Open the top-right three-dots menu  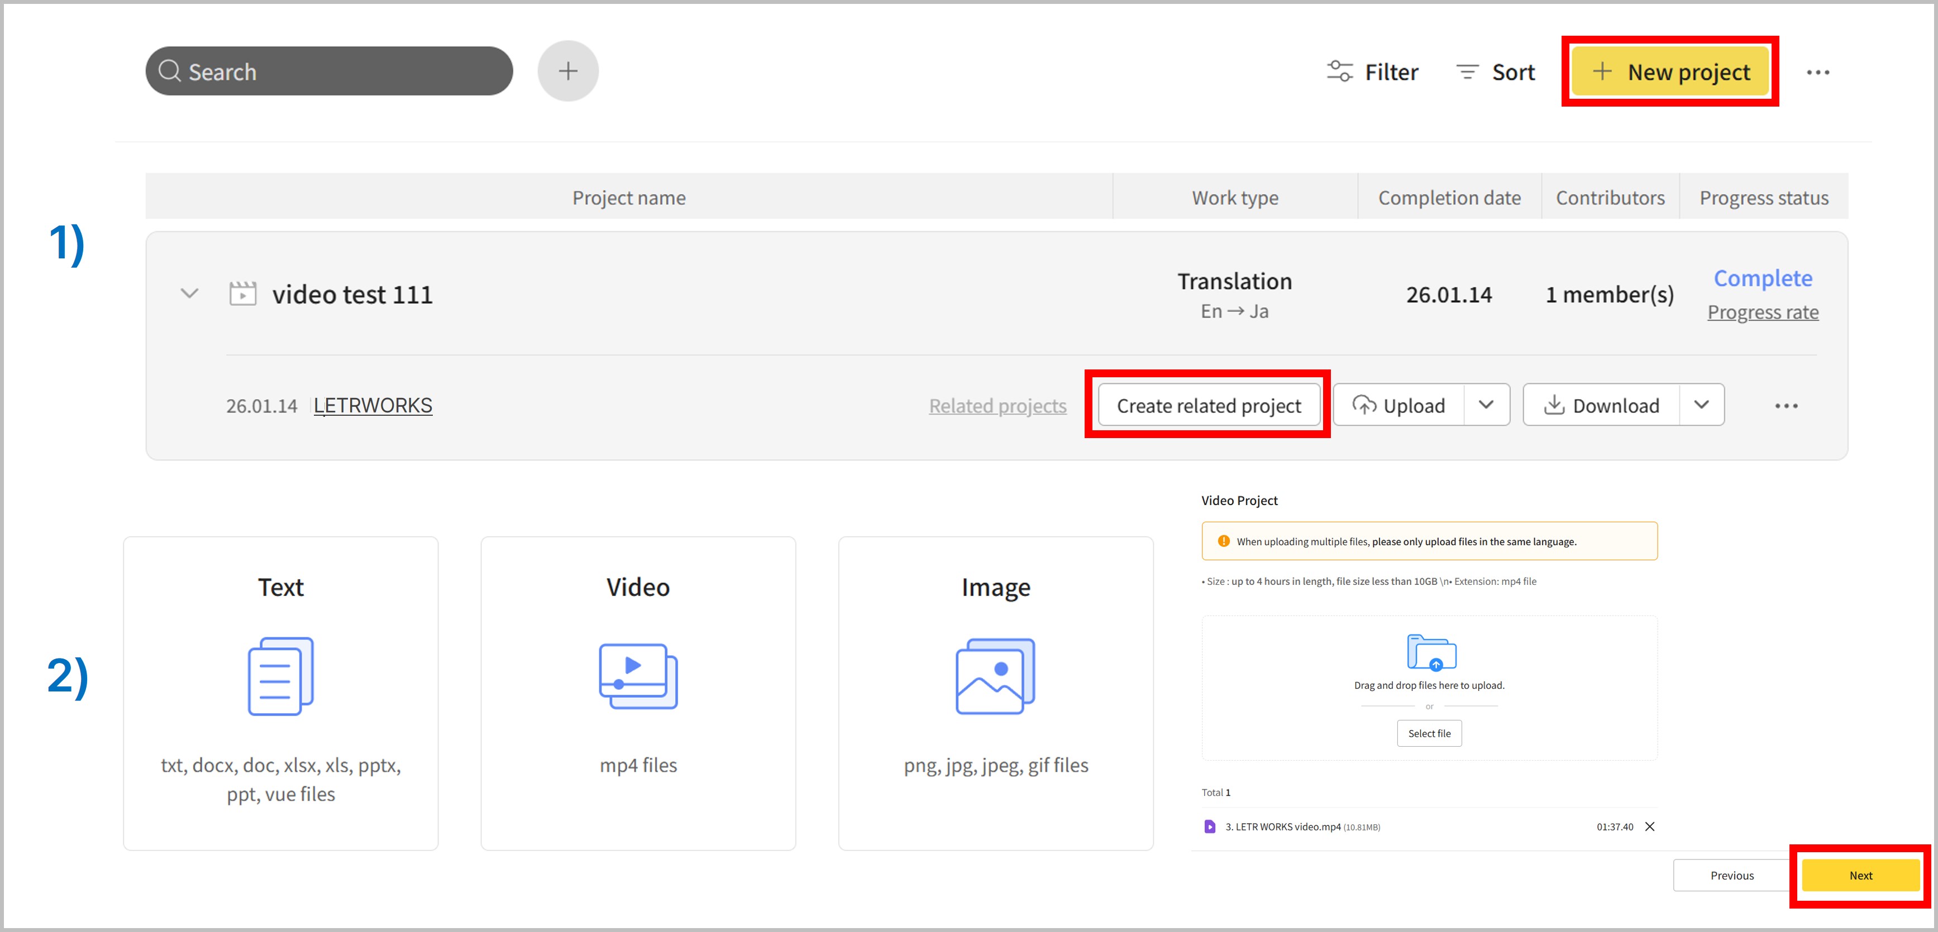tap(1817, 72)
